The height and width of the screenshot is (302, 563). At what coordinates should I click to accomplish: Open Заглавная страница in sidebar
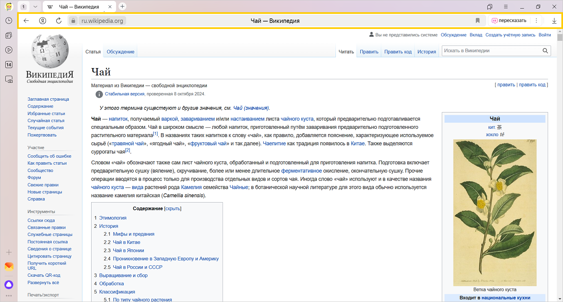(x=48, y=99)
